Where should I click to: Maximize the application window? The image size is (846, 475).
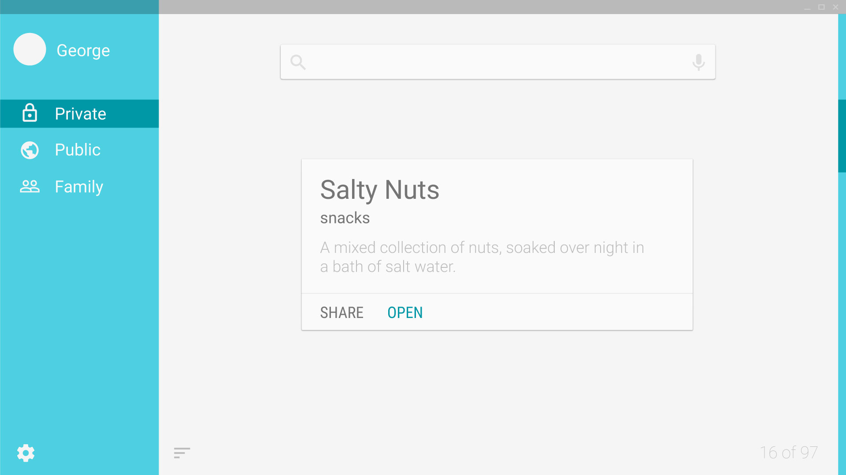[x=821, y=7]
